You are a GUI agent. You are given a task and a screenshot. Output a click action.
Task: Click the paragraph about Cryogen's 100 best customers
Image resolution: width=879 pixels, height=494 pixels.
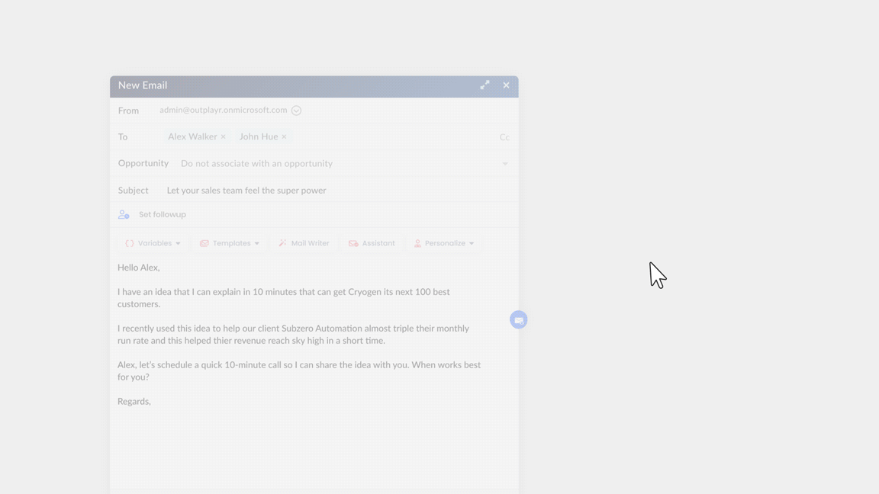pyautogui.click(x=284, y=298)
